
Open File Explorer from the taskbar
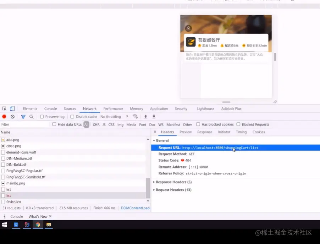pyautogui.click(x=49, y=224)
